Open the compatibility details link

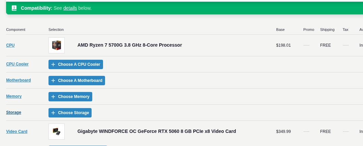coord(70,8)
